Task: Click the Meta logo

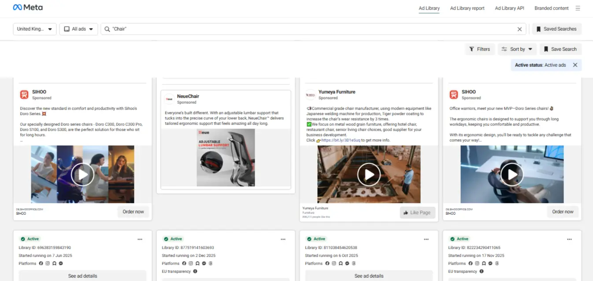Action: click(28, 7)
